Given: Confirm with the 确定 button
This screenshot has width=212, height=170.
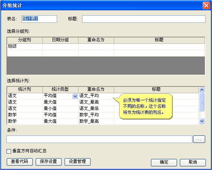Looking at the screenshot, I should pyautogui.click(x=164, y=163).
